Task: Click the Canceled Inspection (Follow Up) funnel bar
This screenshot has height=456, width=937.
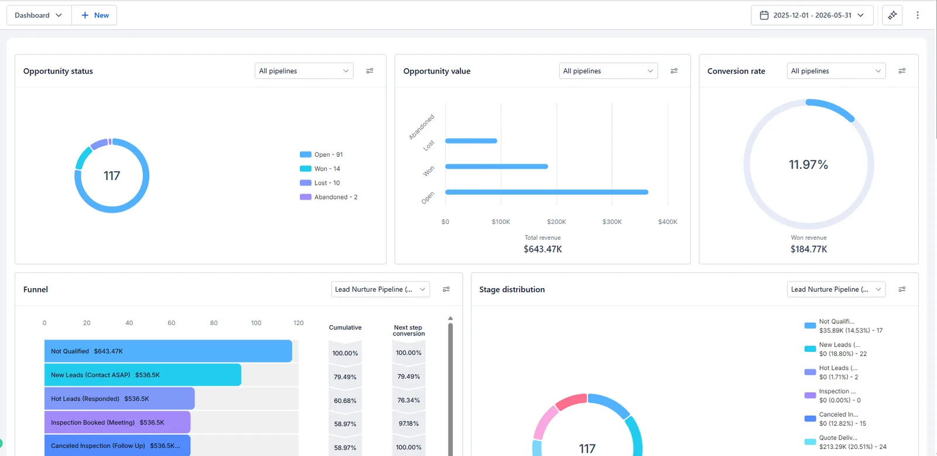Action: click(117, 445)
